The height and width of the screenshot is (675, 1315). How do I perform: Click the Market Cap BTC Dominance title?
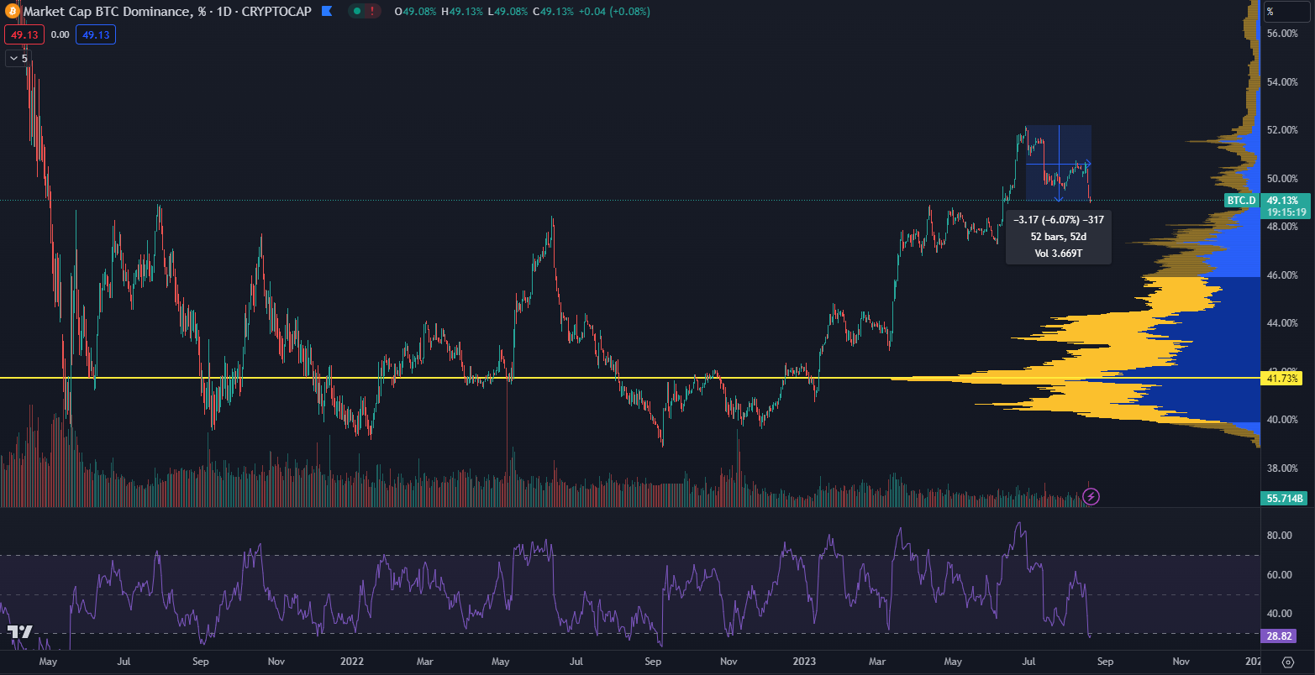[x=101, y=12]
